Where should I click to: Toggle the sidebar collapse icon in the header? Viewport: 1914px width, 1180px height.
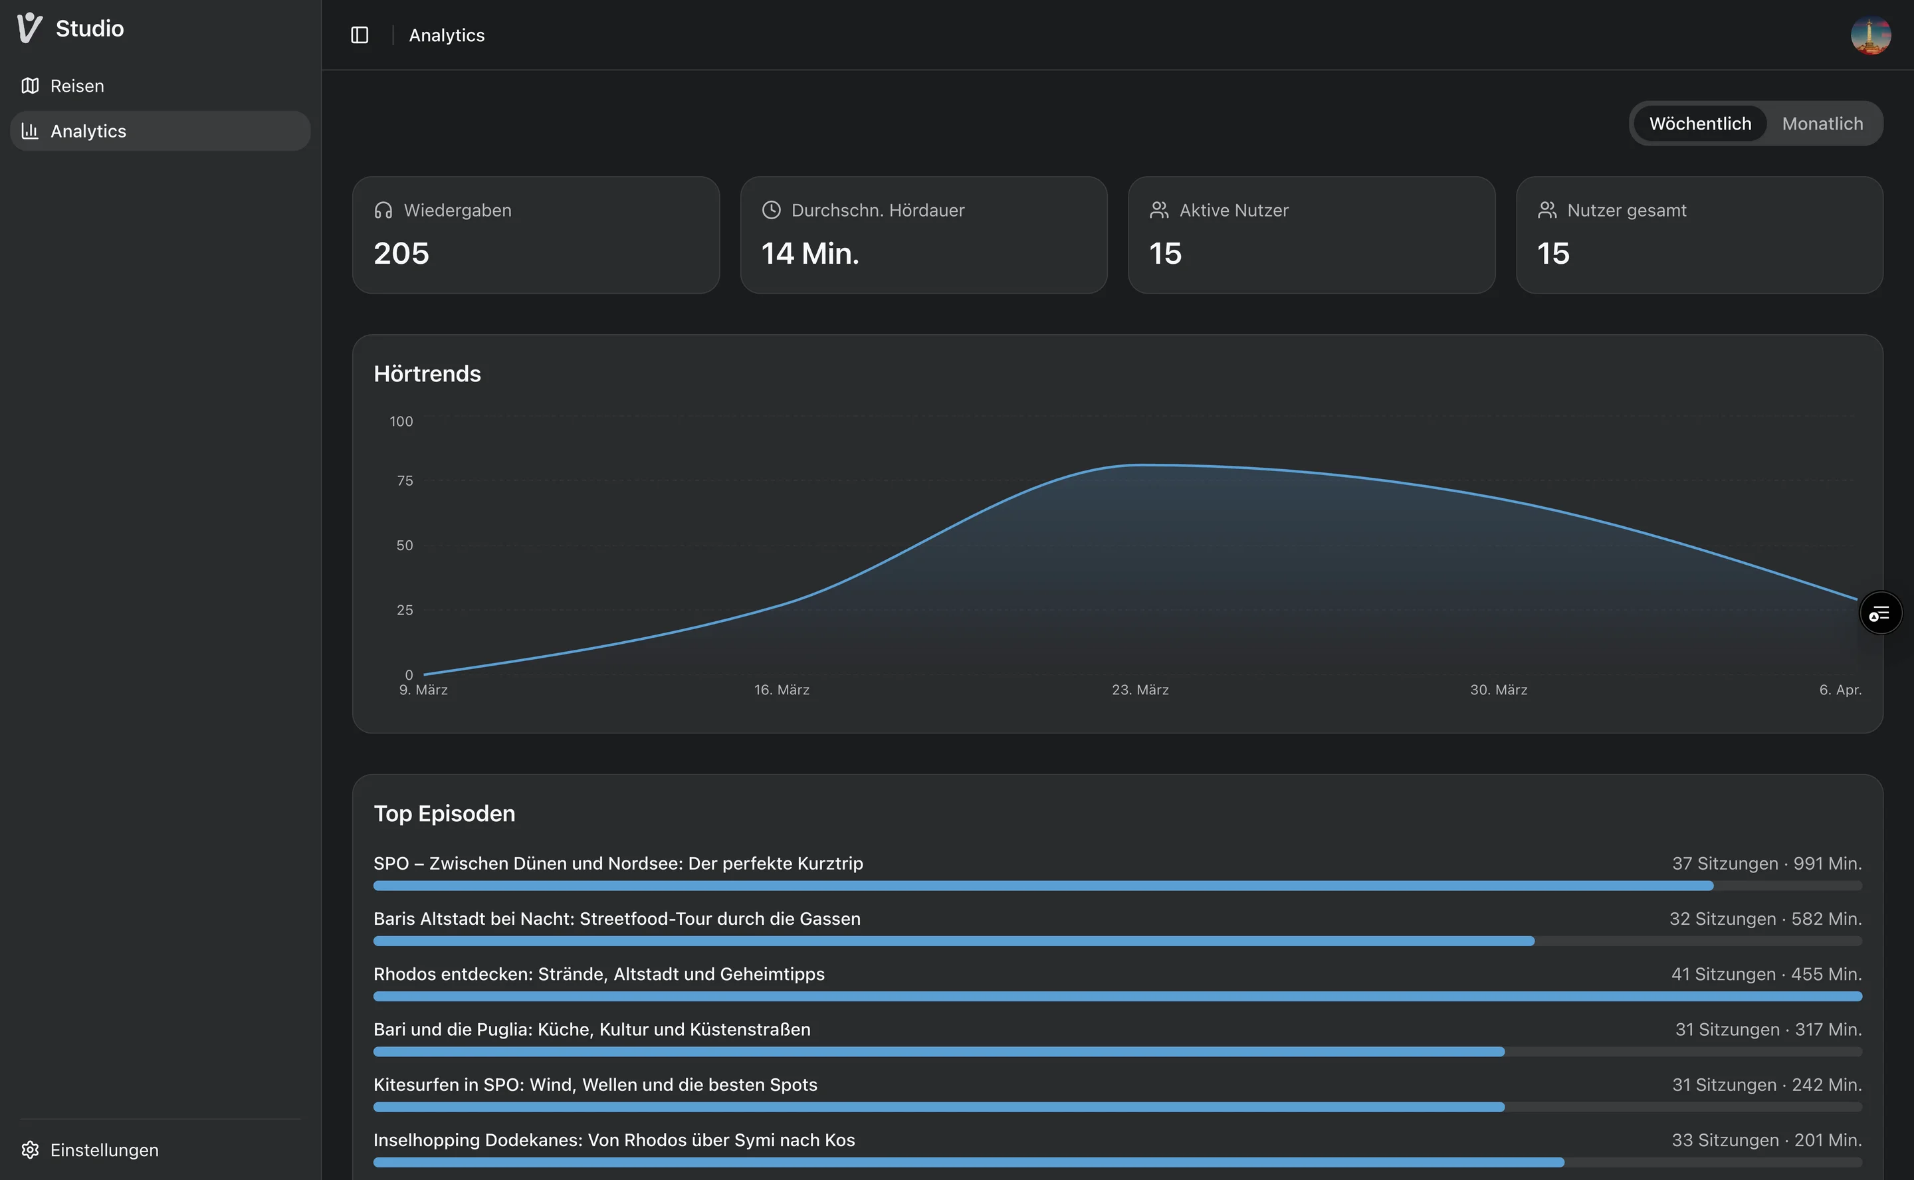[x=359, y=35]
